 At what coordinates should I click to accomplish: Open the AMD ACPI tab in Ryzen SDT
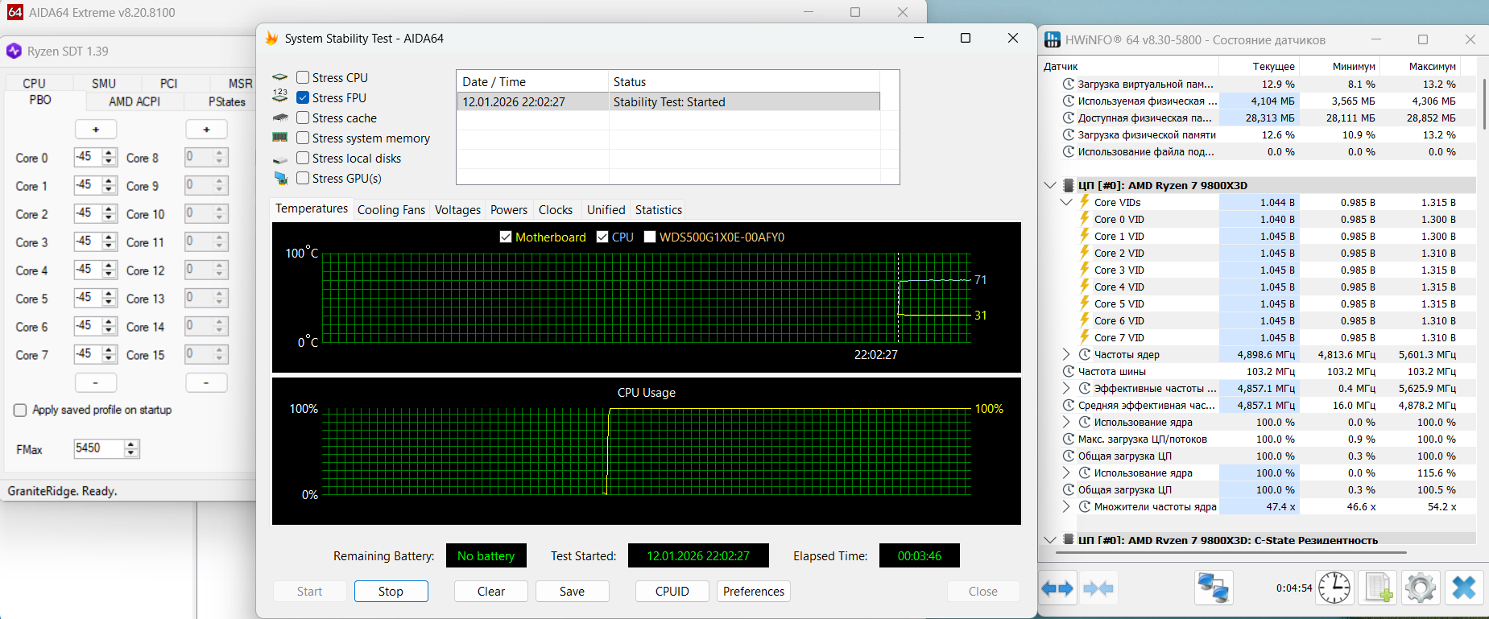click(134, 101)
